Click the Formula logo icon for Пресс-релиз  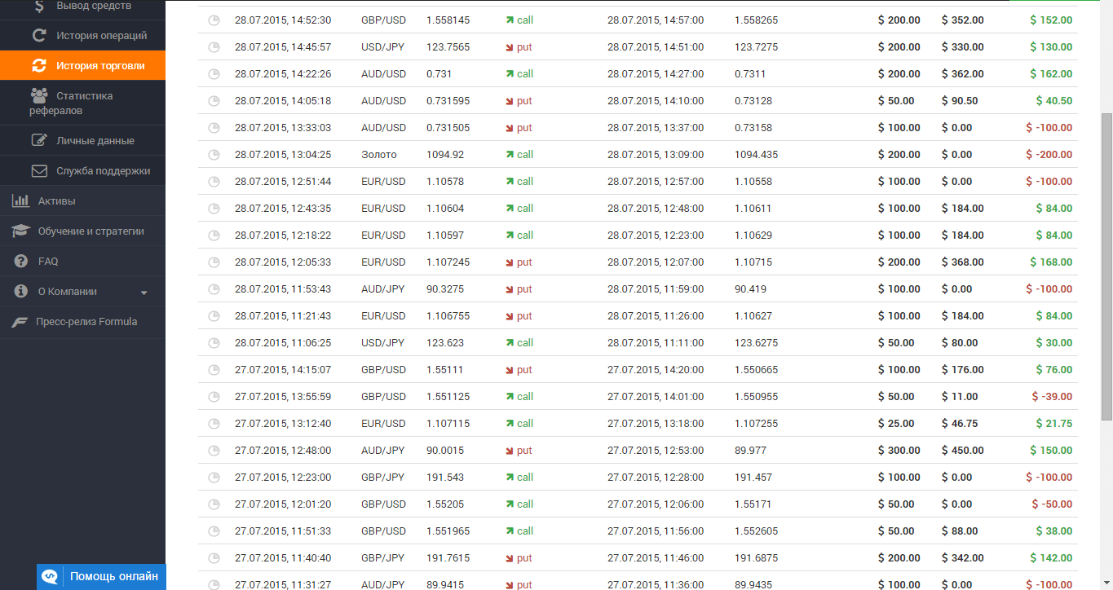(21, 322)
